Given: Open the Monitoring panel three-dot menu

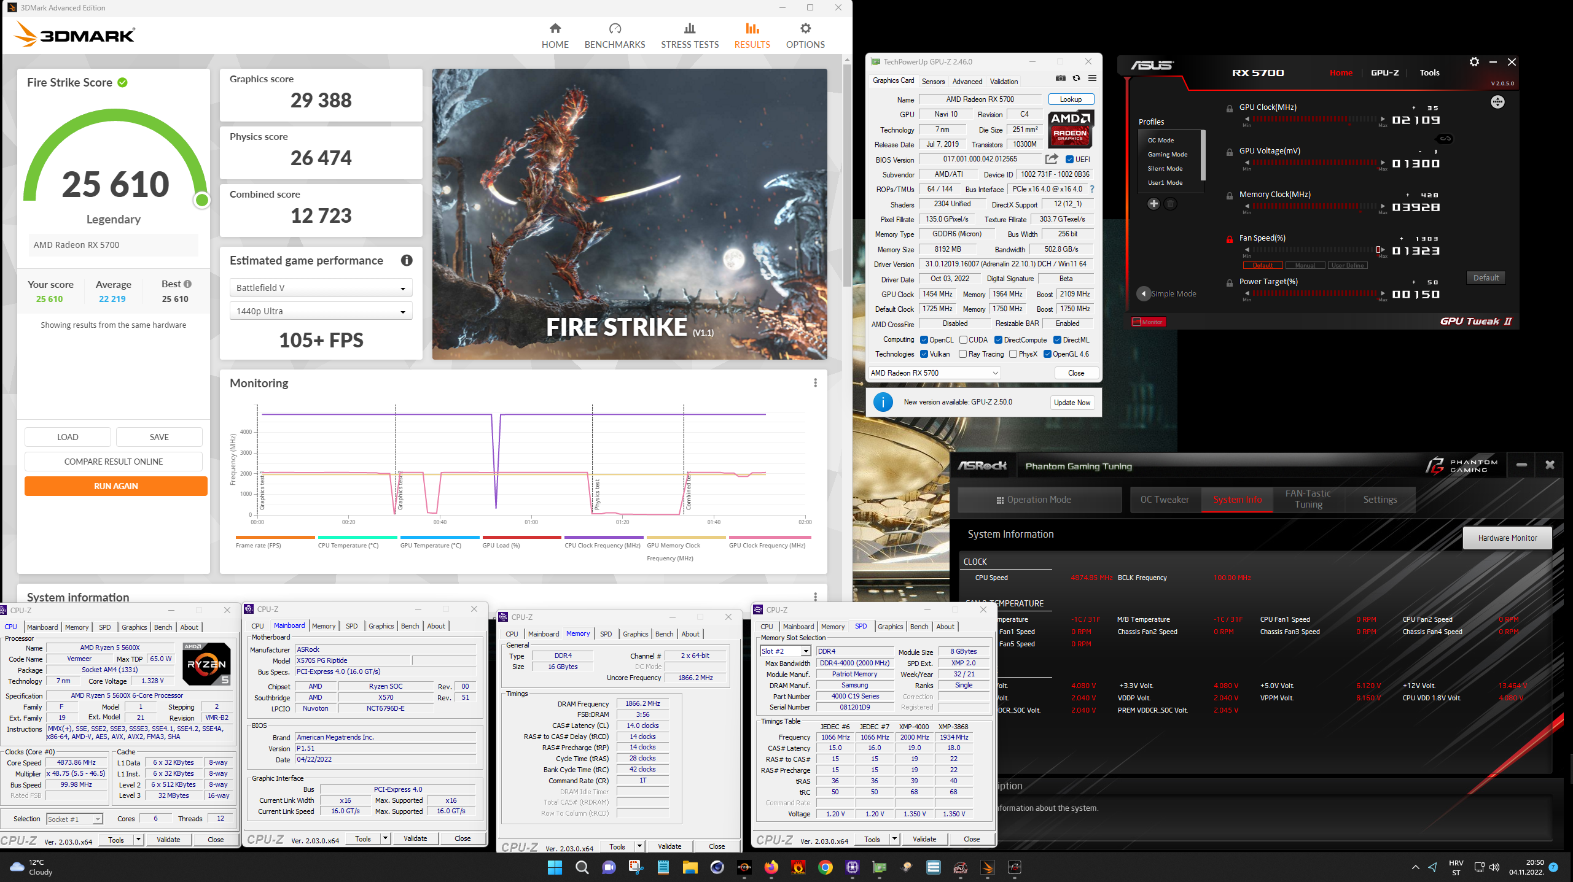Looking at the screenshot, I should tap(815, 383).
